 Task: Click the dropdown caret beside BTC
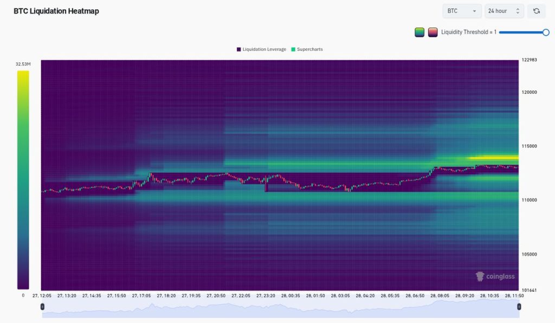(475, 11)
